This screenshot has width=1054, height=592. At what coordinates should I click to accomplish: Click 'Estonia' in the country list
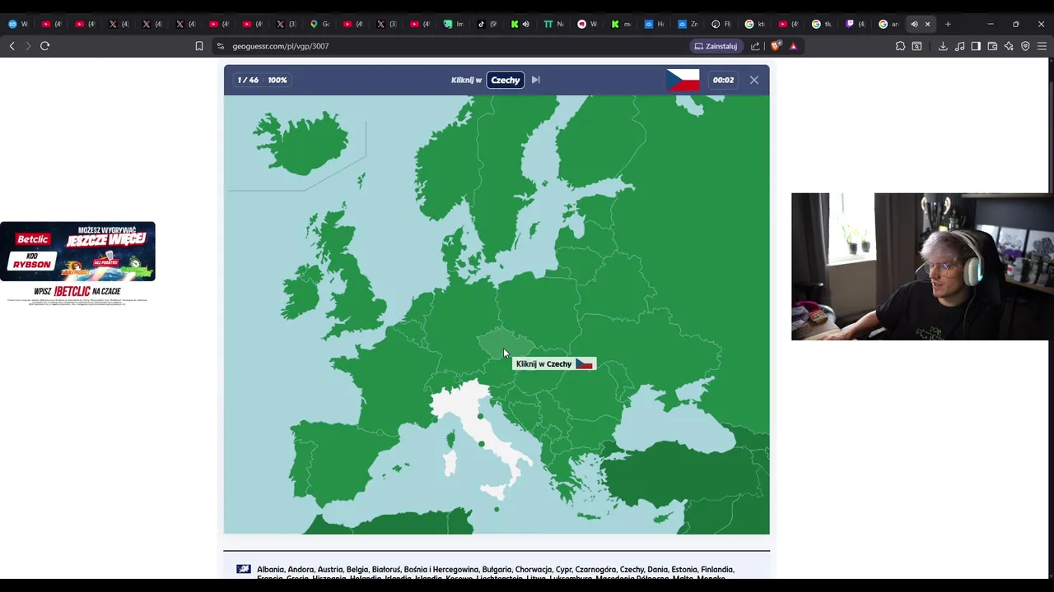683,569
